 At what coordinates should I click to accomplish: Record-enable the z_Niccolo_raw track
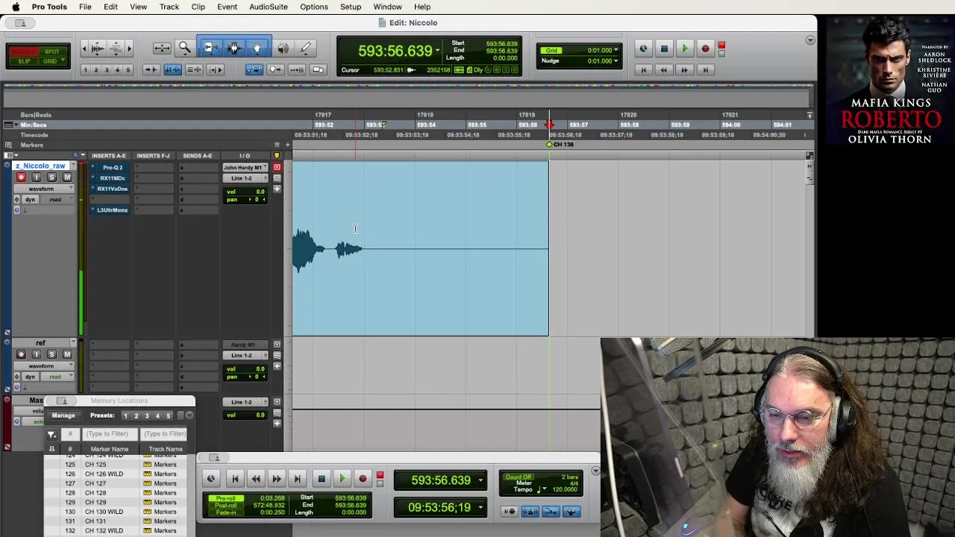[x=21, y=178]
